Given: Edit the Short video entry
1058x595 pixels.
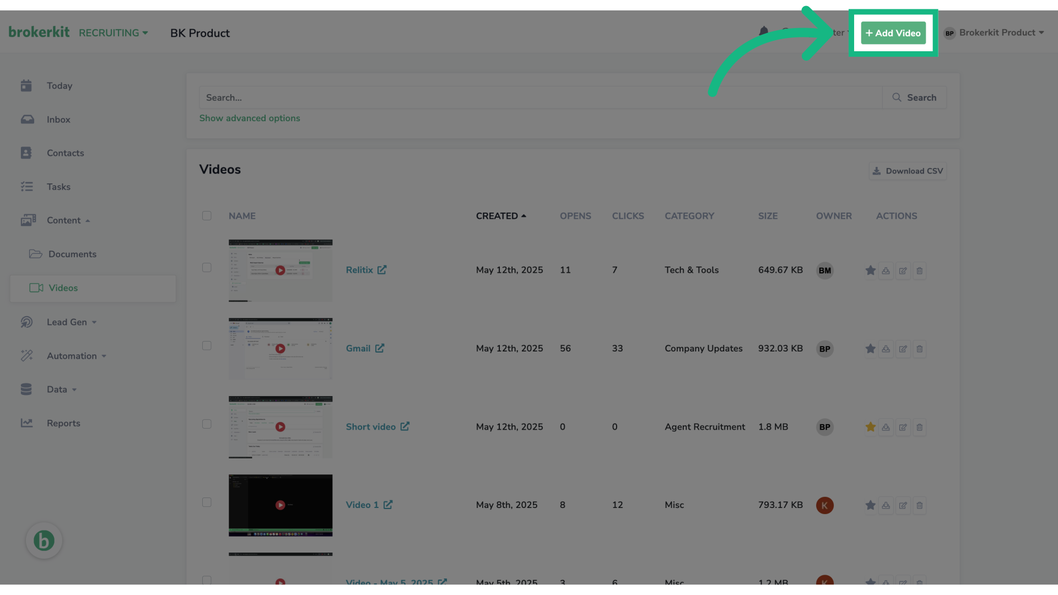Looking at the screenshot, I should [x=903, y=427].
